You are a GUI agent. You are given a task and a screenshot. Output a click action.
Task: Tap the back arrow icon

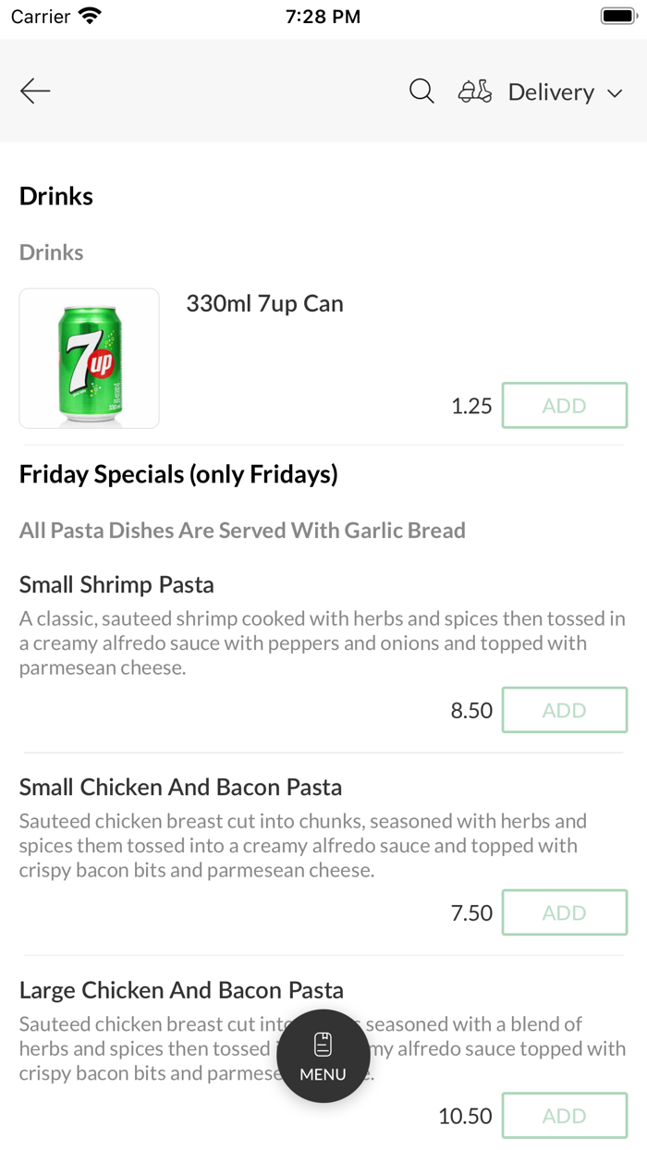click(x=35, y=91)
